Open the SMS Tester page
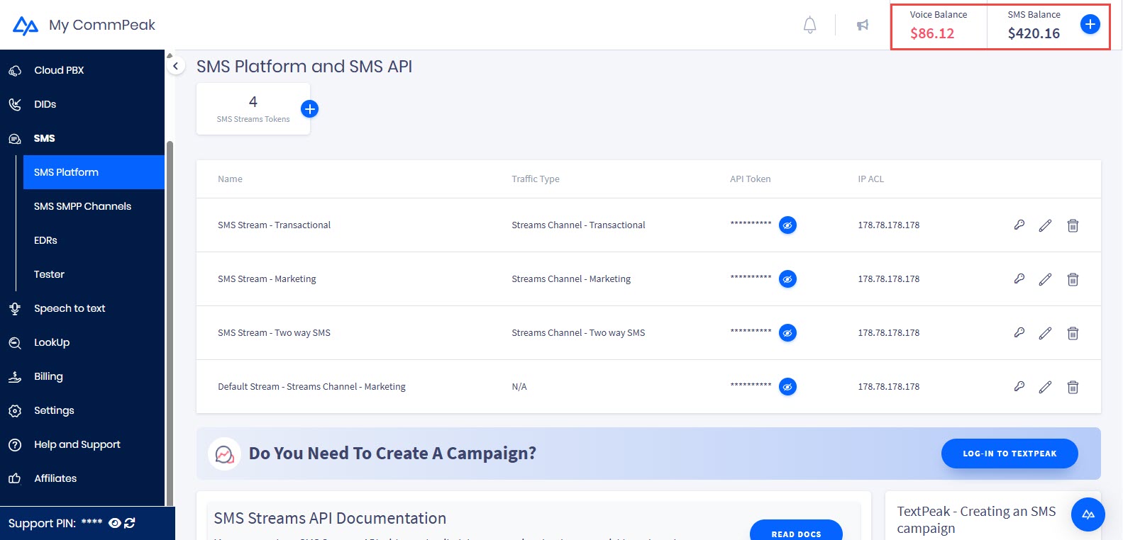Screen dimensions: 1123x540 click(x=49, y=274)
